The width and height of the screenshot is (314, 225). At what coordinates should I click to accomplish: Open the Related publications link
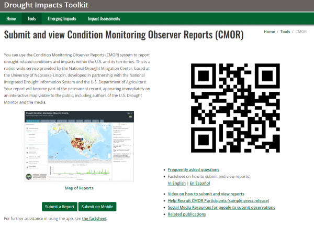point(187,214)
